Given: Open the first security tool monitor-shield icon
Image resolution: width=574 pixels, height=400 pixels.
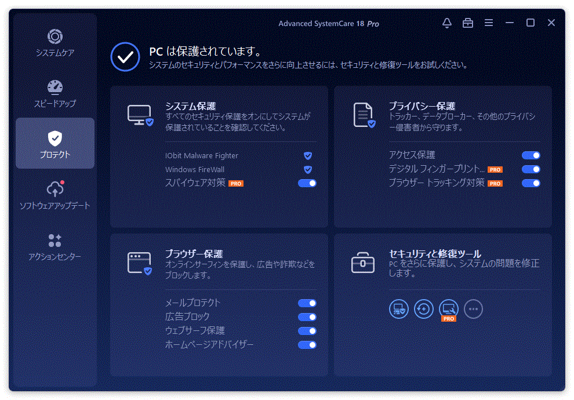Looking at the screenshot, I should 399,309.
